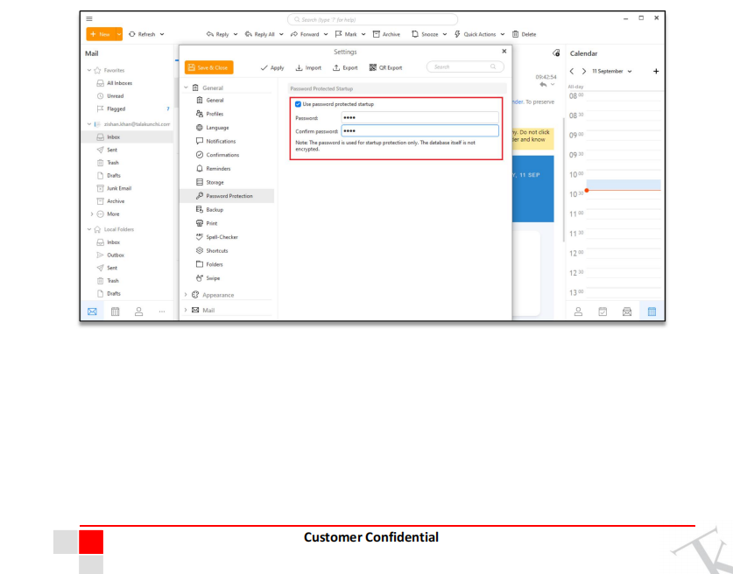The image size is (733, 574).
Task: Add new calendar event with plus icon
Action: click(x=656, y=71)
